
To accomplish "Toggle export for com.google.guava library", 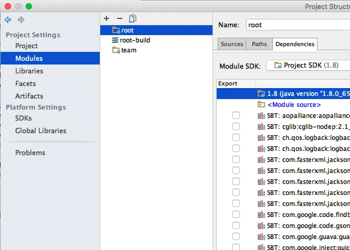I will pyautogui.click(x=236, y=236).
